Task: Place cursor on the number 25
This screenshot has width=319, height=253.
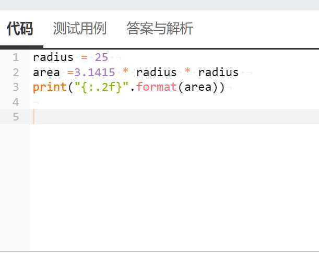Action: pos(101,57)
